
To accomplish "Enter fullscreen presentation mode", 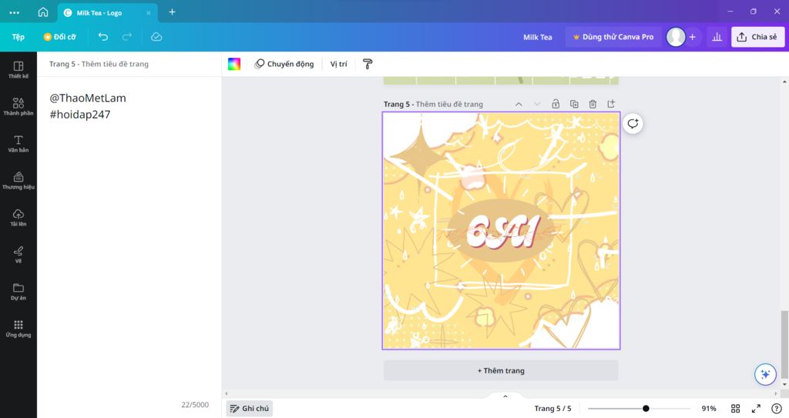I will [x=756, y=409].
